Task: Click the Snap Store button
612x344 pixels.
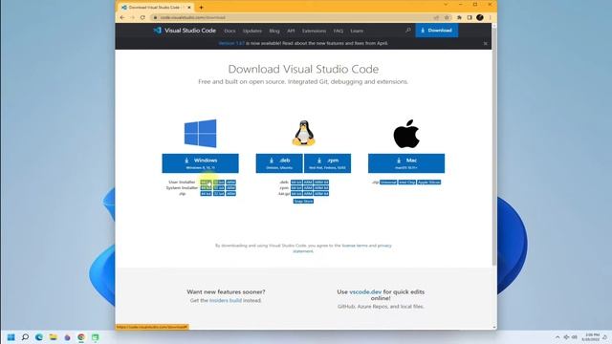Action: point(303,202)
